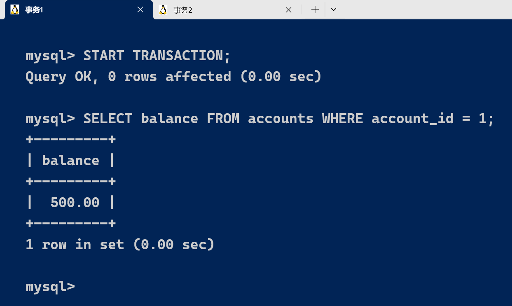
Task: Open a new terminal tab with plus
Action: pyautogui.click(x=315, y=10)
